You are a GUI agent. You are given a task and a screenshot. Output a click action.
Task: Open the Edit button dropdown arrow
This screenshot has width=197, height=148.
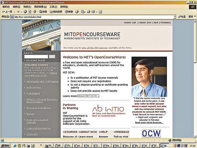coord(97,12)
